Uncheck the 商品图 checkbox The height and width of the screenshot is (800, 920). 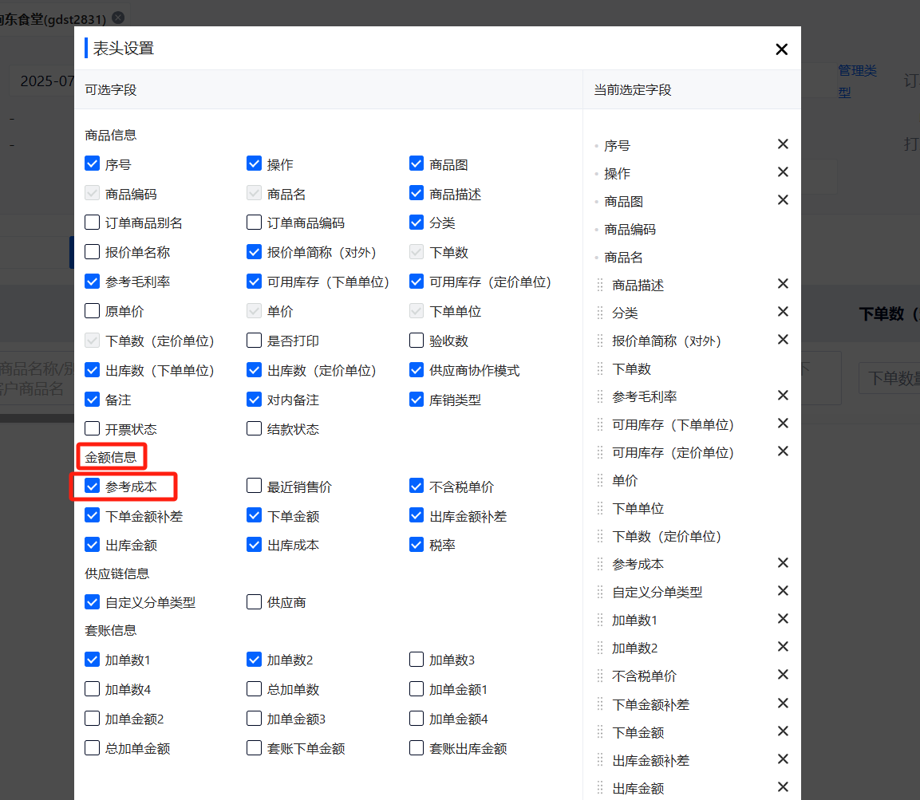[x=417, y=164]
